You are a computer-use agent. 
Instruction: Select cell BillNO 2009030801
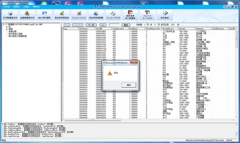[101, 31]
